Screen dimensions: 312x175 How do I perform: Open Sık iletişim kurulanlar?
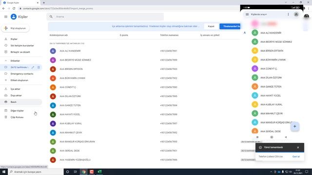(22, 46)
